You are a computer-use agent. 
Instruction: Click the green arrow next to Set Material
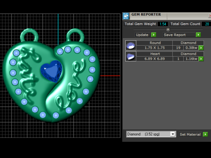(x=205, y=134)
